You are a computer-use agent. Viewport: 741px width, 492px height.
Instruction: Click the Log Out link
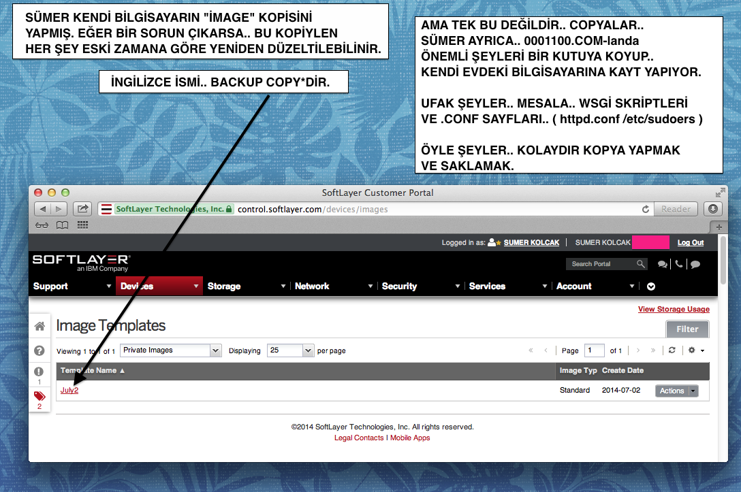(691, 242)
